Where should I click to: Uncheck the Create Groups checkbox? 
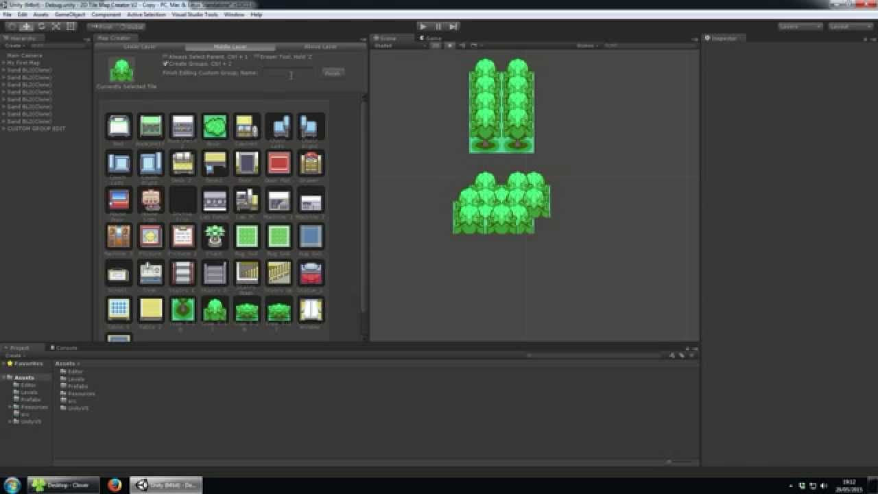pyautogui.click(x=165, y=63)
